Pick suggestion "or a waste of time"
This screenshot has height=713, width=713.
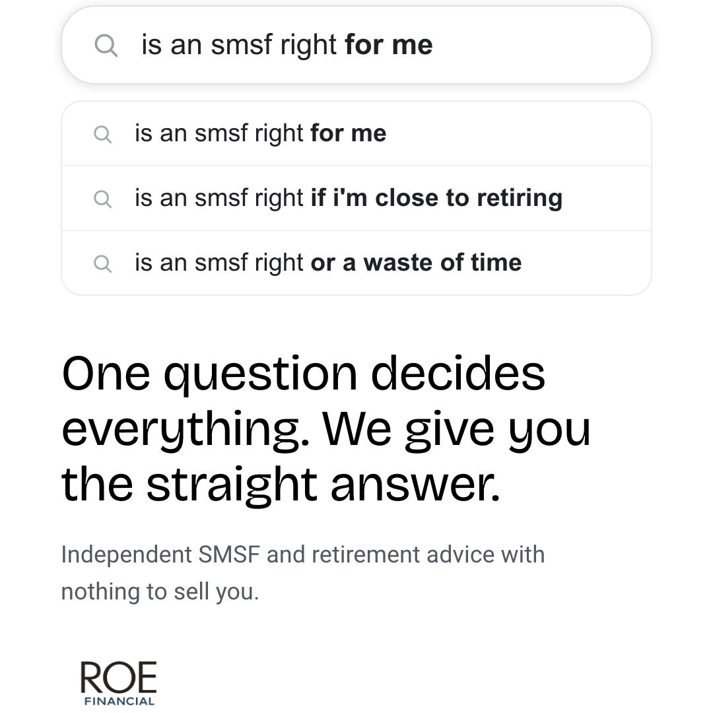point(356,263)
